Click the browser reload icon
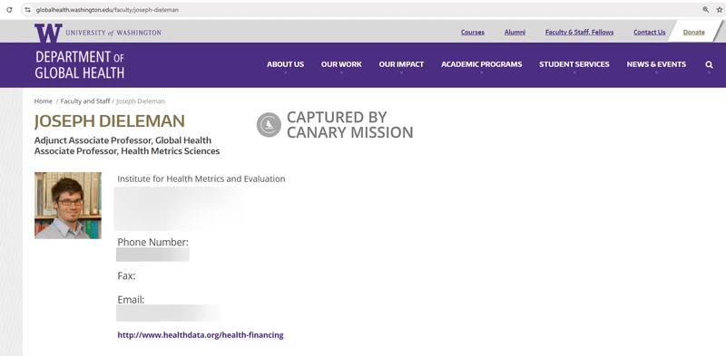Screen dimensions: 726x356 pos(9,10)
